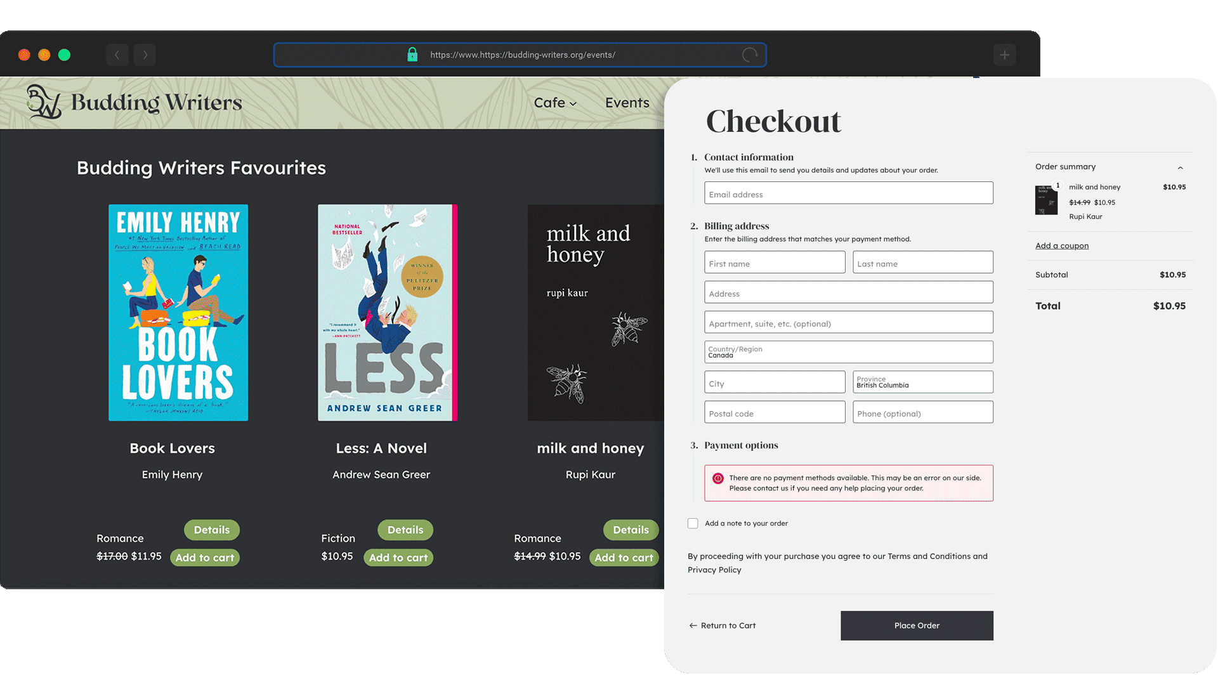The image size is (1218, 685).
Task: Click the green maximize window button
Action: 64,55
